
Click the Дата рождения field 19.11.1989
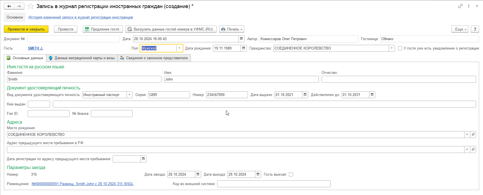point(227,48)
